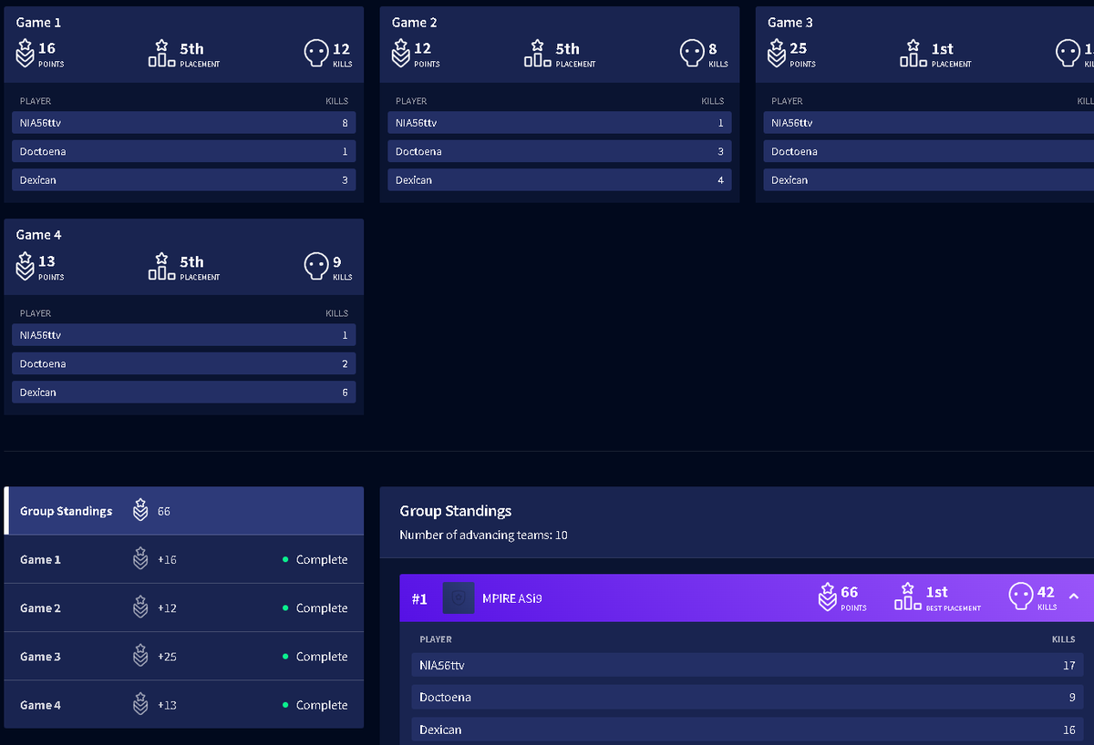
Task: Click the badge icon beside +13
Action: click(140, 704)
